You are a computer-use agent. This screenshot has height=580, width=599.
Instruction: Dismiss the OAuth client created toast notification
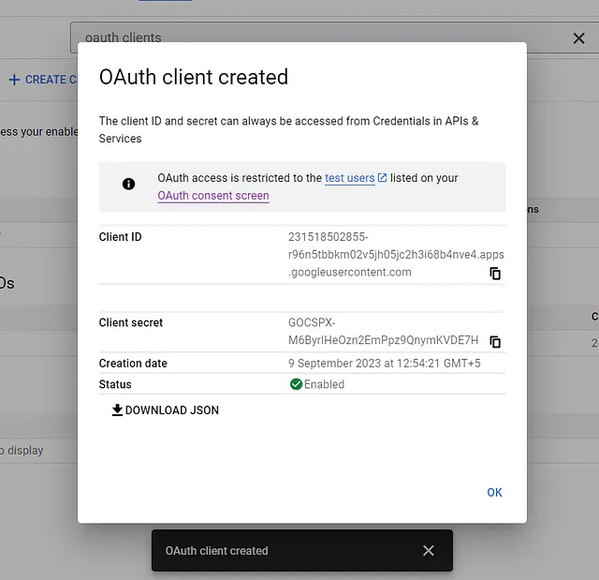click(429, 551)
